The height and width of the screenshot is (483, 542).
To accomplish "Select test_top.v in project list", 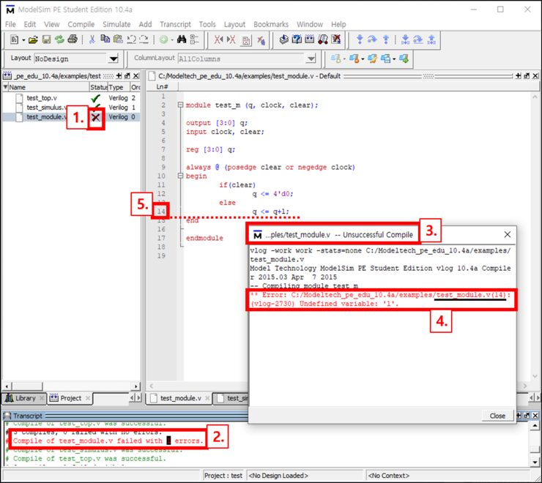I will [x=42, y=98].
